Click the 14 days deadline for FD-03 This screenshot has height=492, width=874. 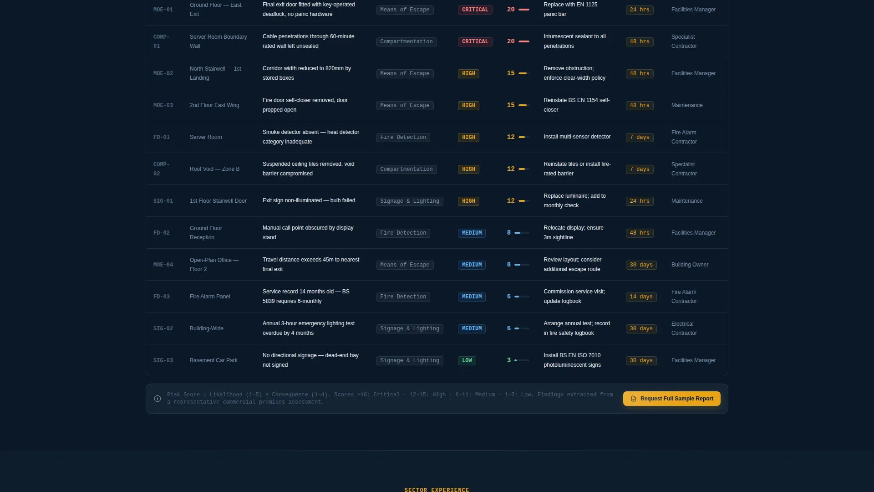[641, 297]
